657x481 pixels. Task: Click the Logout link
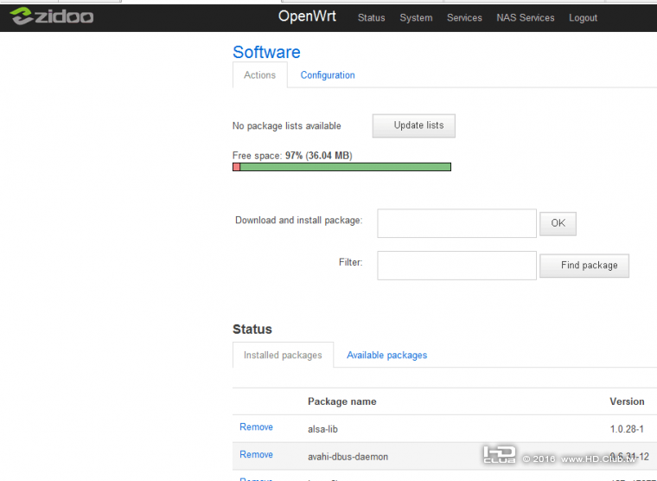click(x=583, y=17)
